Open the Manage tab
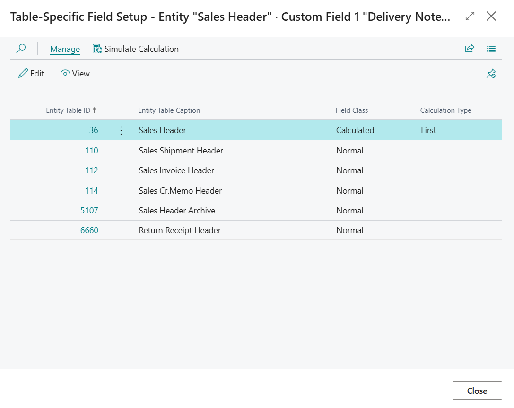 click(x=65, y=49)
